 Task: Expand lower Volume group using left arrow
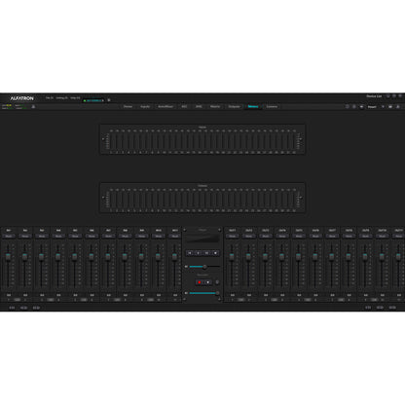(103, 197)
